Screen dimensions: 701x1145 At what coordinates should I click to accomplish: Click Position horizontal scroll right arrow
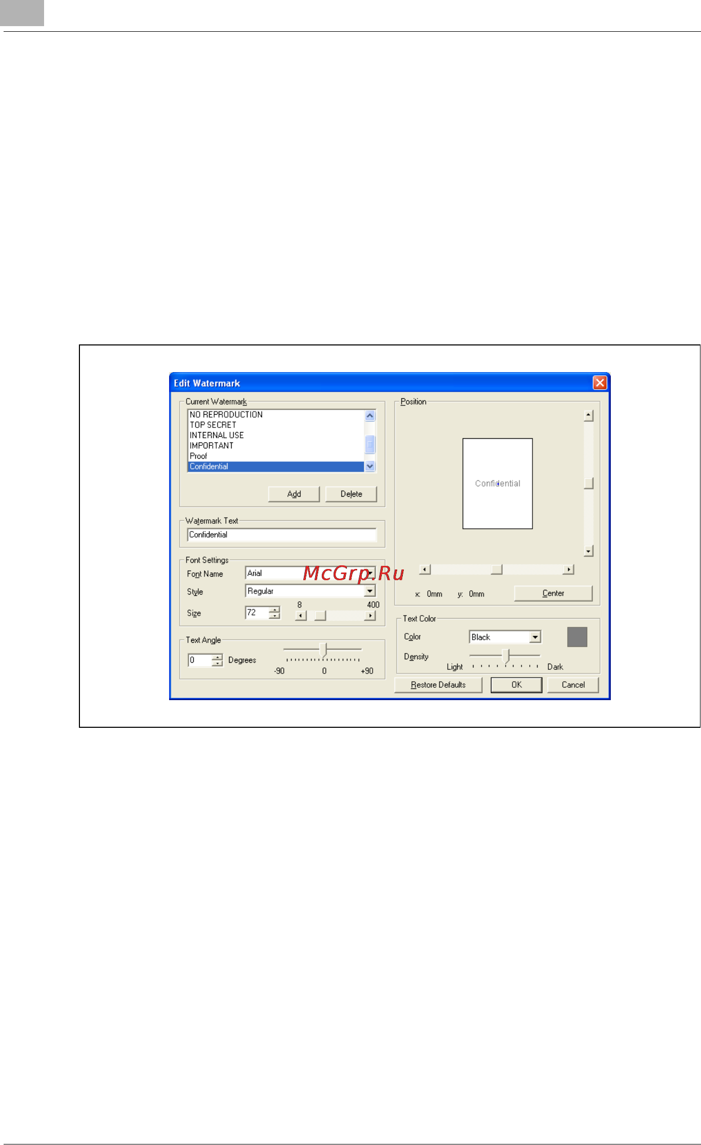pyautogui.click(x=568, y=569)
